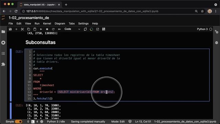Paste cell from clipboard
The height and width of the screenshot is (124, 220).
pos(35,29)
